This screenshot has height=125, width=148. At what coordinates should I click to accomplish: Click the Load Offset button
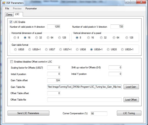point(131,100)
